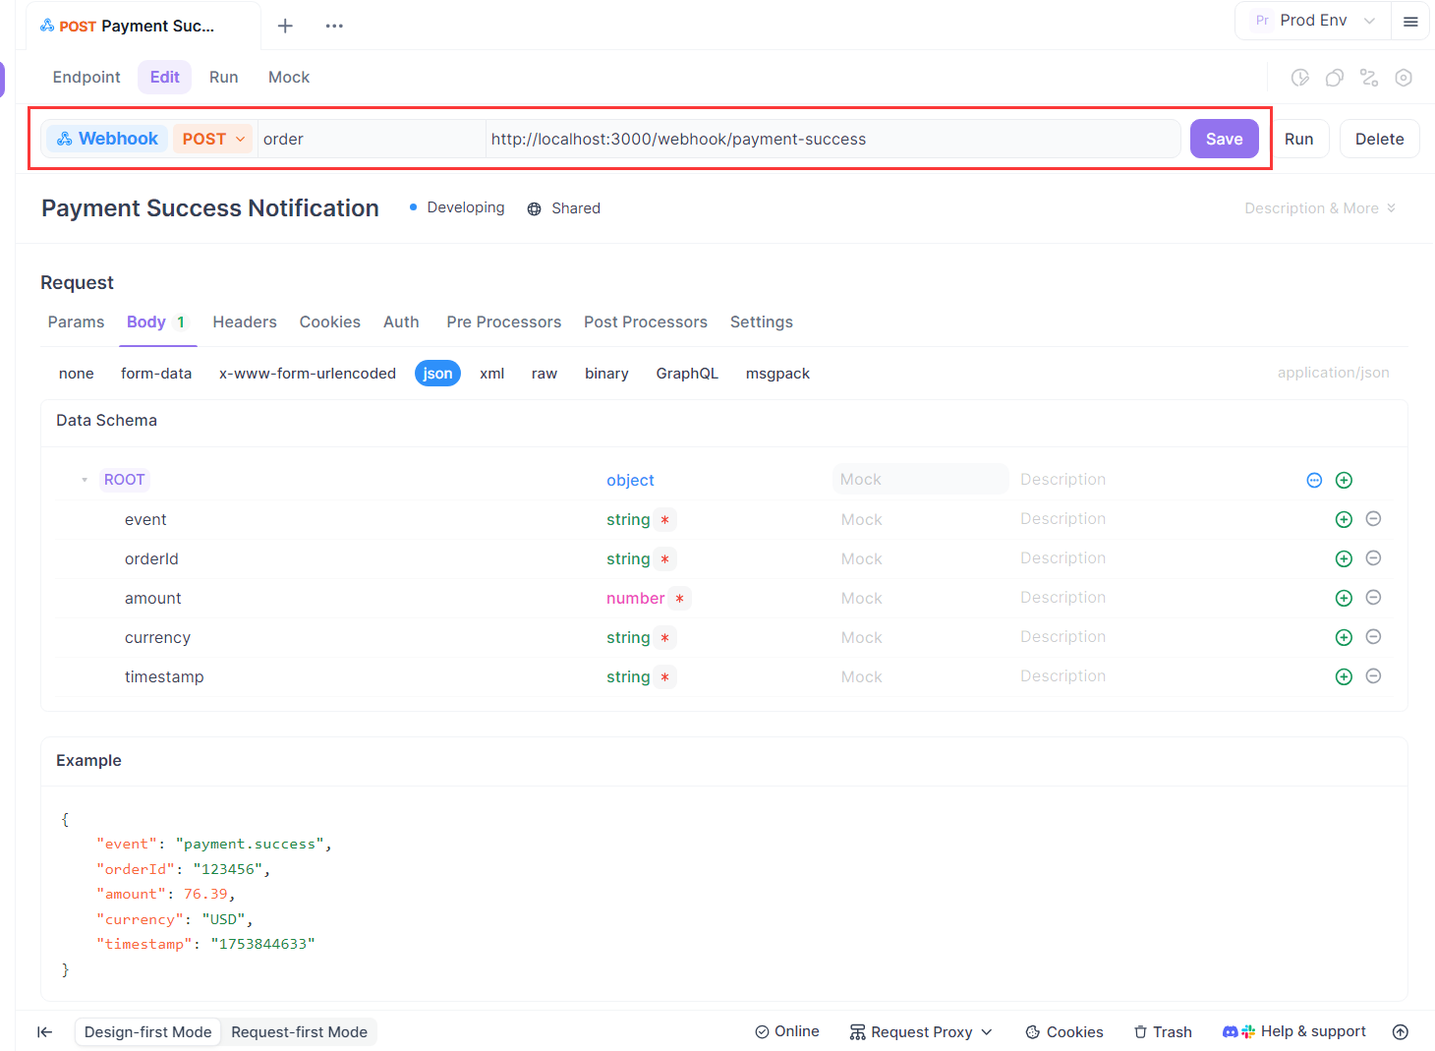The image size is (1435, 1051).
Task: Remove the amount field from schema
Action: point(1374,598)
